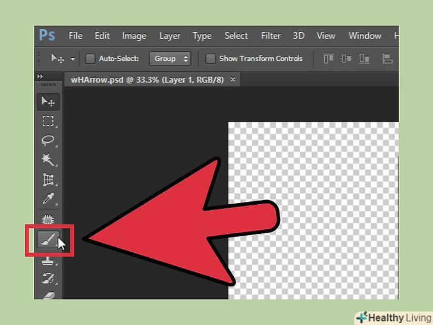Open the Window menu

point(365,36)
